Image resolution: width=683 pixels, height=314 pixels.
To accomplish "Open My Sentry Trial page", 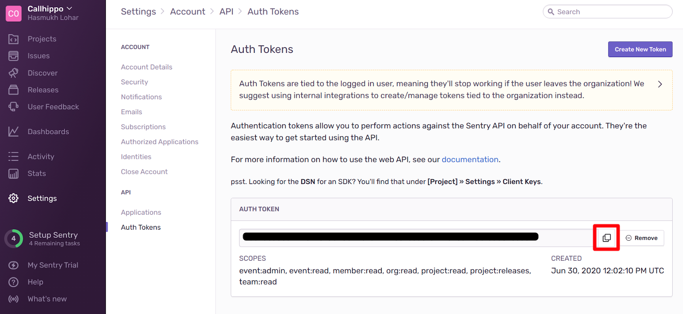I will pyautogui.click(x=53, y=265).
